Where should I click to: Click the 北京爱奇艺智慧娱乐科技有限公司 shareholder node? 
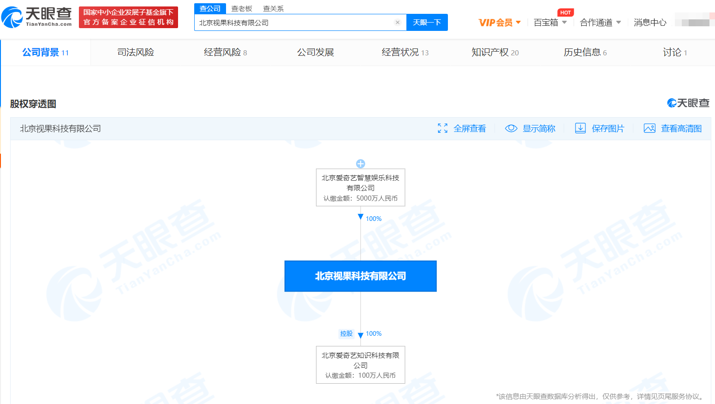click(361, 187)
